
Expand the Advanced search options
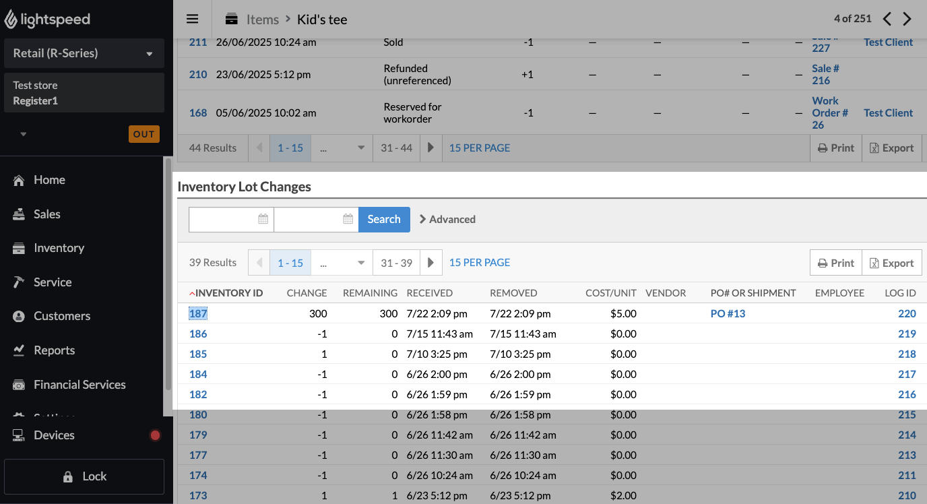tap(447, 219)
